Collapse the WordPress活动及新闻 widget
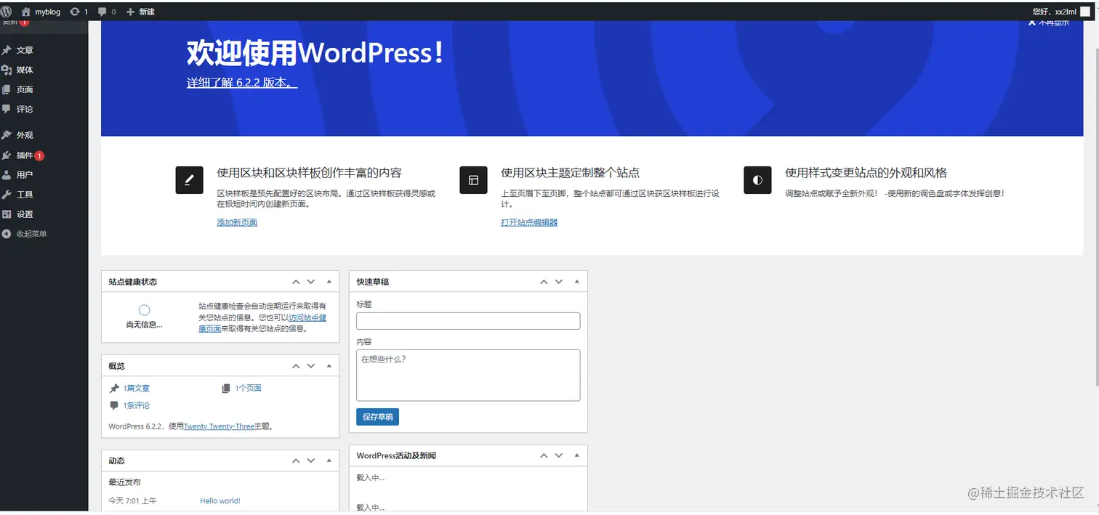 pyautogui.click(x=577, y=455)
